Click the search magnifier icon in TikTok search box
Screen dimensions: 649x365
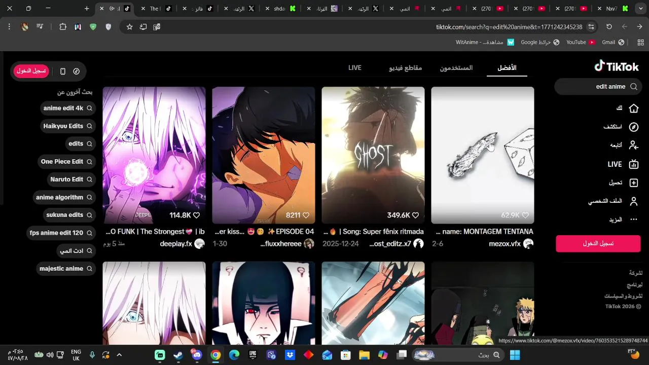coord(633,87)
